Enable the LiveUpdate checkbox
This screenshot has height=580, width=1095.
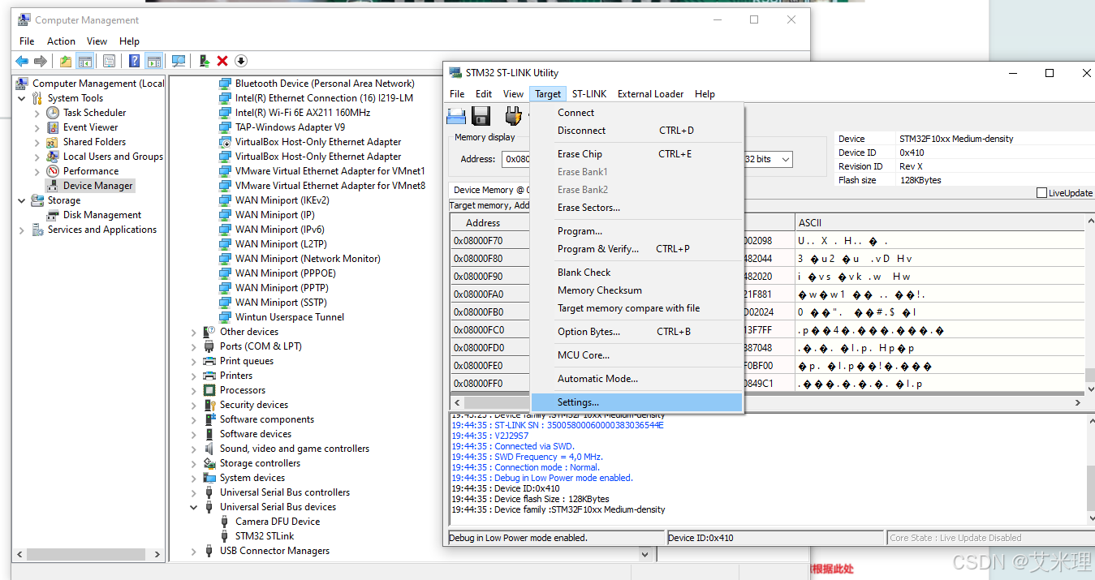pos(1042,193)
